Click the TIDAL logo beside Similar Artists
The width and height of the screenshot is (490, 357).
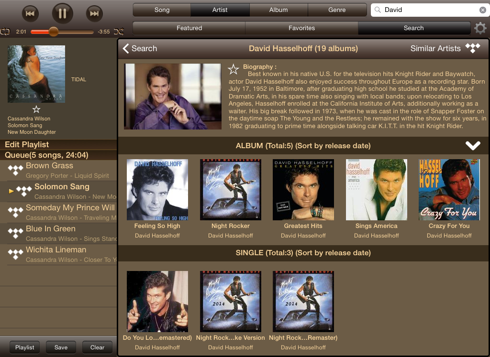tap(472, 48)
